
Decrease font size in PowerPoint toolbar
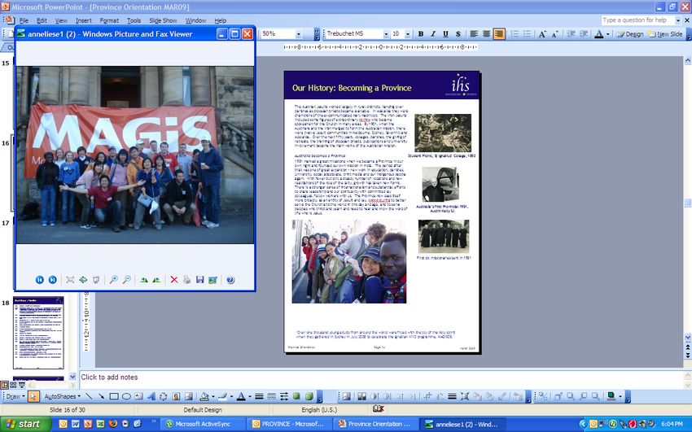click(x=554, y=34)
